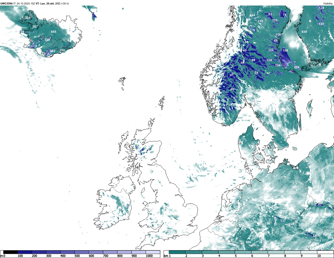Click the valid time 'Lau. 25.okt. 21Z'

(50, 4)
